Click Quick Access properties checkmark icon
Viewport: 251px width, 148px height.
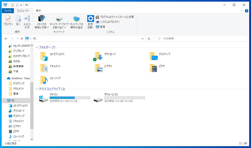(12, 5)
